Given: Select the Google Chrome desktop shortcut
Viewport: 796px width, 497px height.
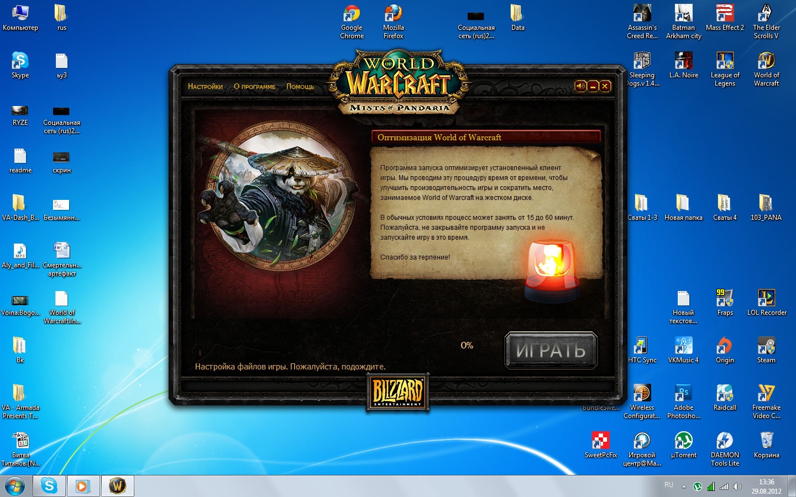Looking at the screenshot, I should [x=352, y=22].
